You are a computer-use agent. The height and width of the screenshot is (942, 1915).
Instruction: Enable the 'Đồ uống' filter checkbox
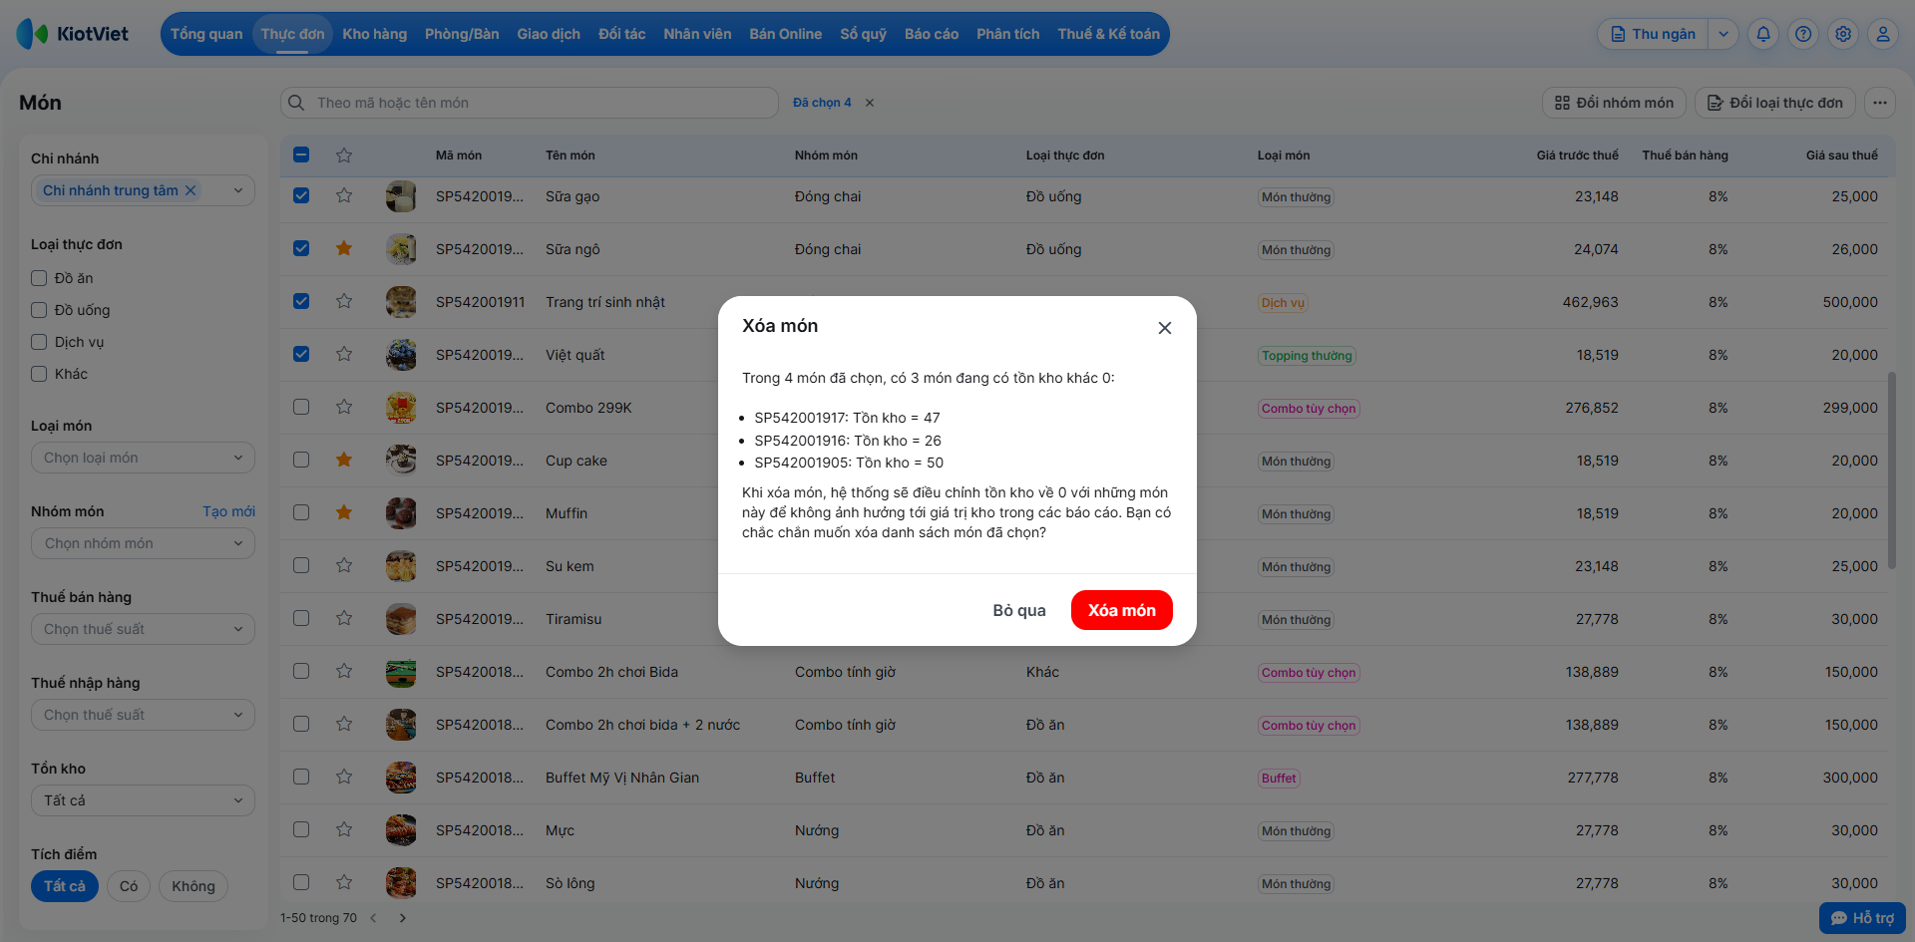coord(39,310)
